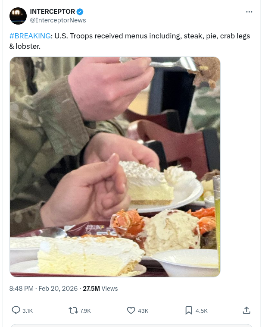Open the attached food tray photo
This screenshot has width=262, height=327.
115,167
